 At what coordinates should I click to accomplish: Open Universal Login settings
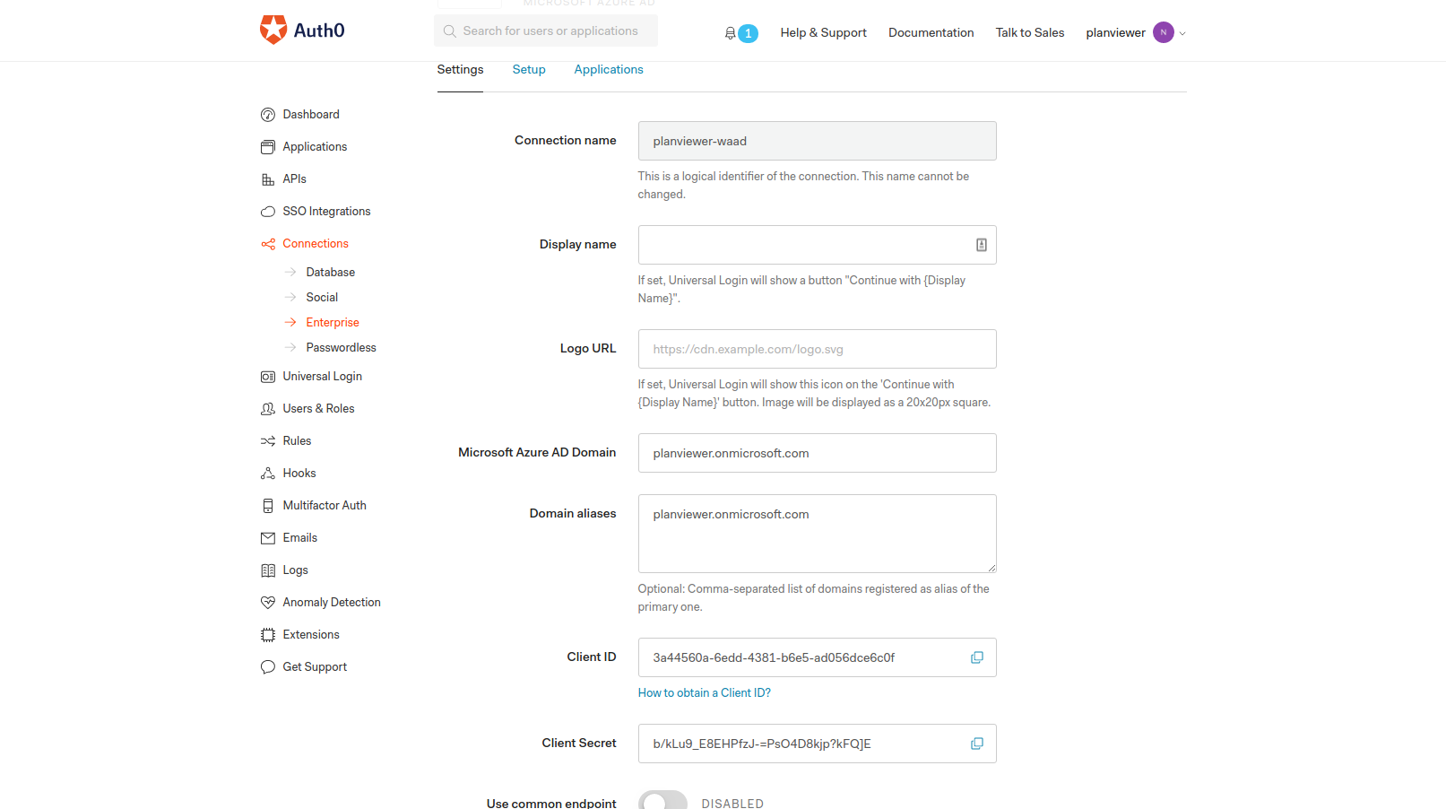tap(322, 376)
